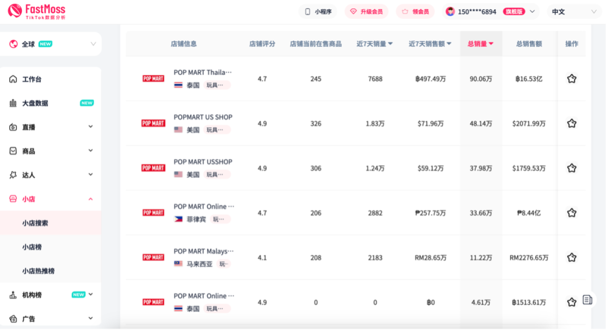The width and height of the screenshot is (608, 330).
Task: Open POP MART USSHOP name link
Action: [203, 162]
